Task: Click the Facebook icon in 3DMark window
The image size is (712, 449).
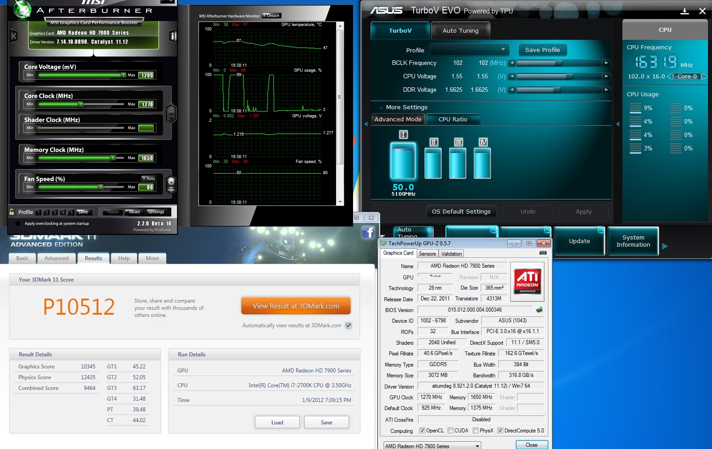Action: click(368, 232)
